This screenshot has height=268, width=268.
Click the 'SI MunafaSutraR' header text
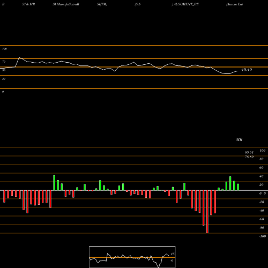pos(66,4)
